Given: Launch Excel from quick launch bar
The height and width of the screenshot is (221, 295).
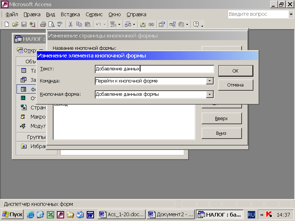Looking at the screenshot, I should [x=51, y=214].
